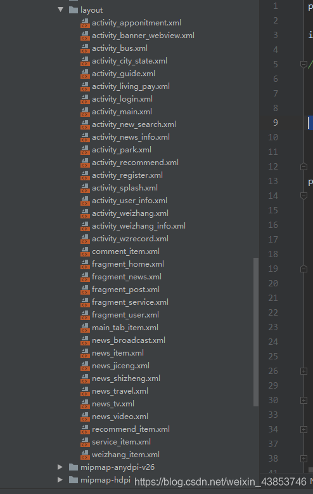Expand folded code at editor line 38
This screenshot has width=313, height=494.
pyautogui.click(x=303, y=458)
